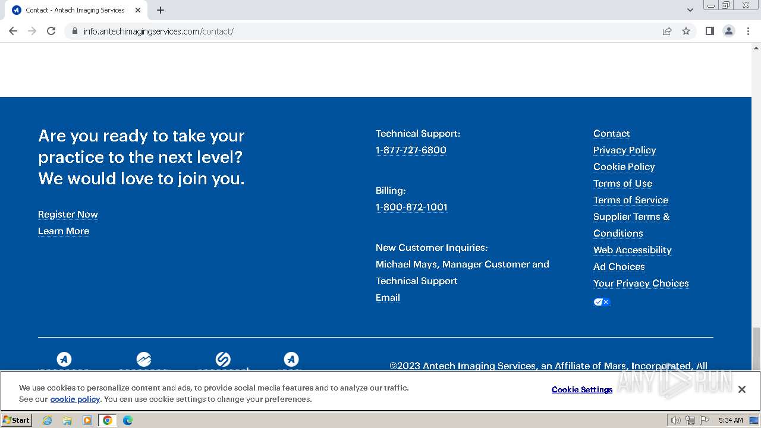The height and width of the screenshot is (428, 761).
Task: Open the Learn More link
Action: (64, 231)
